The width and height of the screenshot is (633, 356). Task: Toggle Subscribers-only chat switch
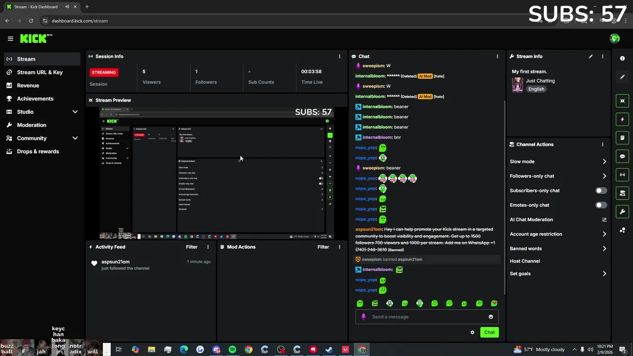(601, 190)
